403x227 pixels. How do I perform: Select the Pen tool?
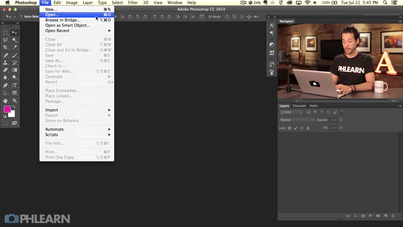(x=5, y=85)
